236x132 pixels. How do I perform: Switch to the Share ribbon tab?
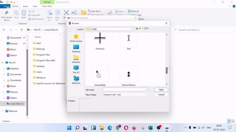coord(25,6)
